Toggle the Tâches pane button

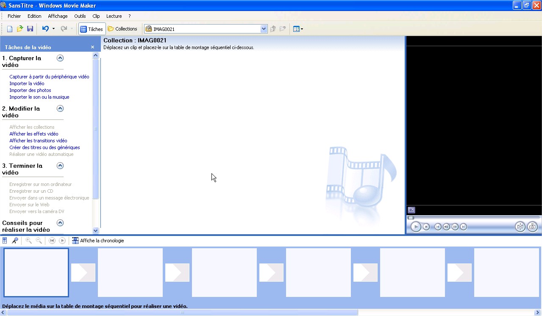click(92, 29)
